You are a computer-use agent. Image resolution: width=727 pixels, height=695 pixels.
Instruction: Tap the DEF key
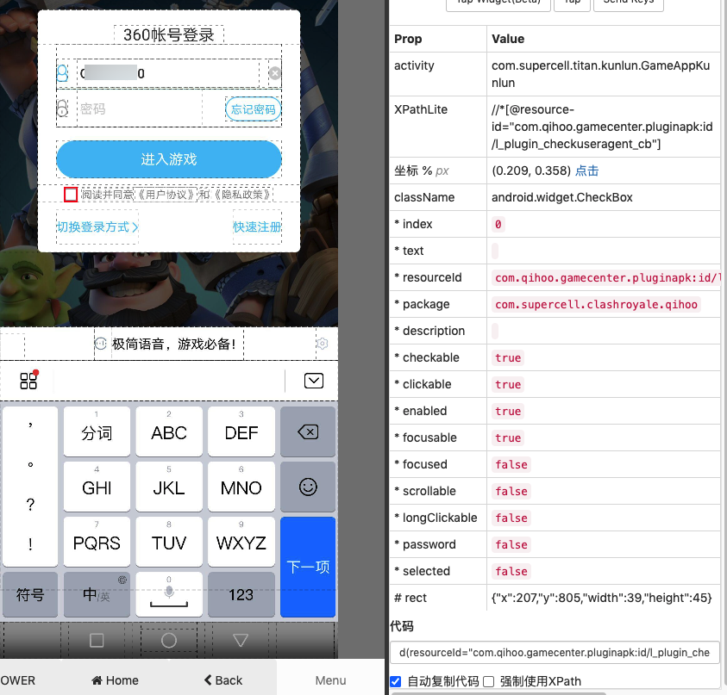point(241,432)
